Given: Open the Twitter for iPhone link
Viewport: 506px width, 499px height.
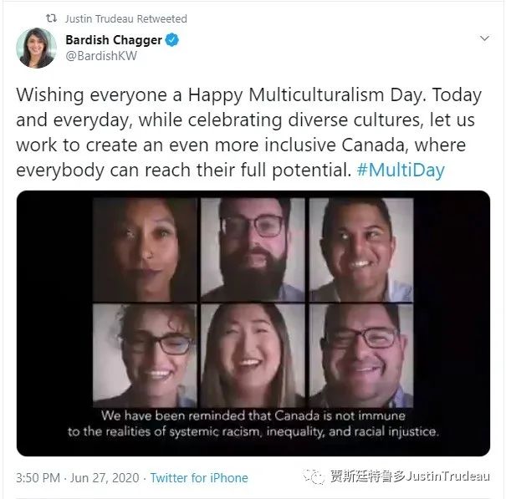Looking at the screenshot, I should pos(199,478).
